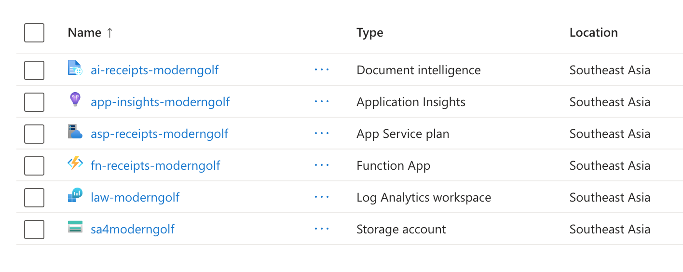Viewport: 683px width, 272px height.
Task: Show the context menu for law-moderngolf
Action: pyautogui.click(x=322, y=197)
